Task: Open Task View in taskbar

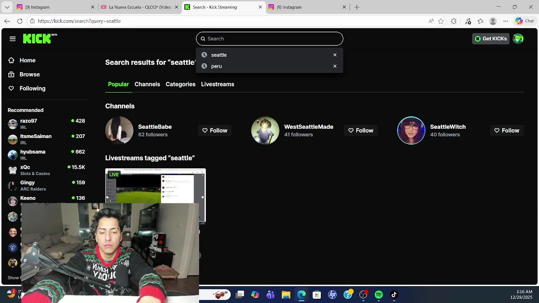Action: click(x=240, y=295)
